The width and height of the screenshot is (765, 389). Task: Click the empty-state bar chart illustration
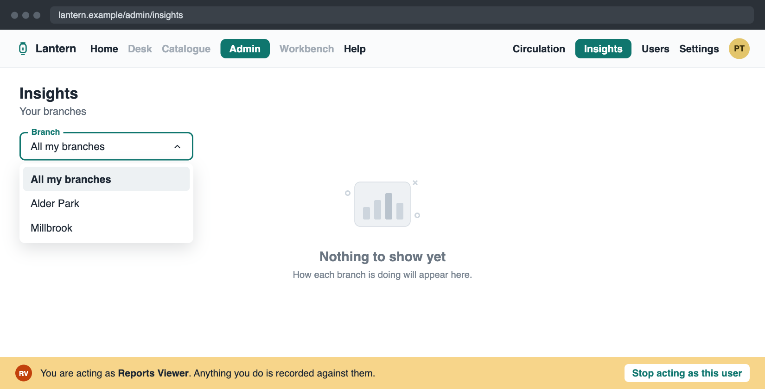click(382, 204)
